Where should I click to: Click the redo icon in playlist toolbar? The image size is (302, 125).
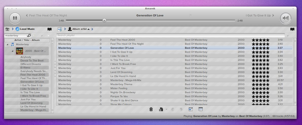(x=181, y=110)
